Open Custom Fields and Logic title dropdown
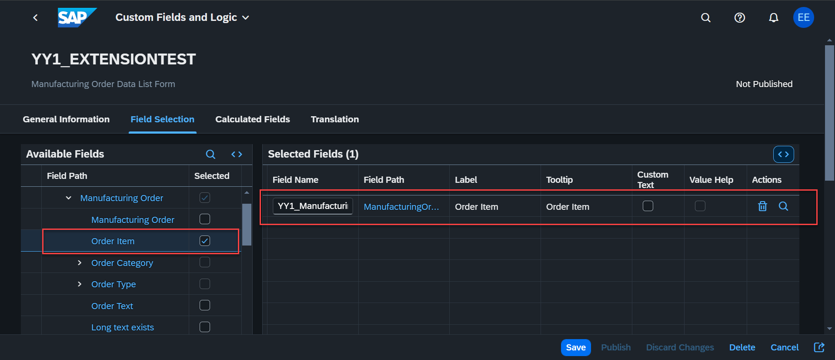 182,17
